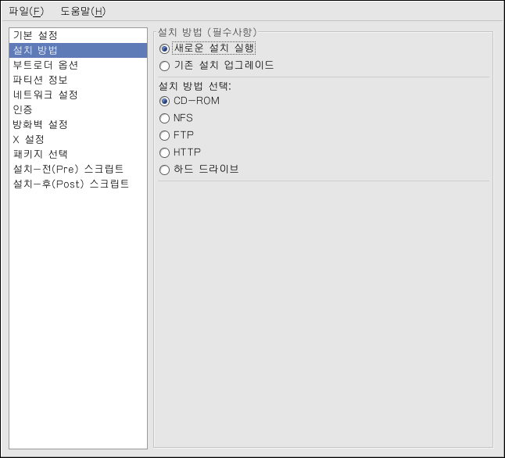Open 설치-후(Post) 스크립트 section

click(70, 184)
